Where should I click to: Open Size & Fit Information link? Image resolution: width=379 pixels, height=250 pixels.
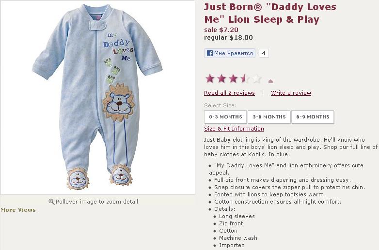pos(234,129)
